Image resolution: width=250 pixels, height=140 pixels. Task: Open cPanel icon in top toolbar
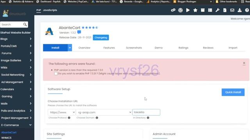pyautogui.click(x=173, y=10)
